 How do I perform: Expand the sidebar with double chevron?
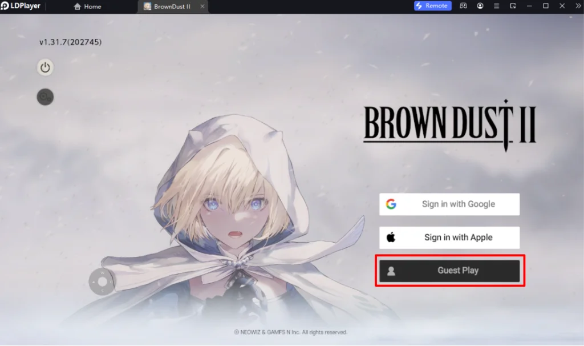pos(578,6)
